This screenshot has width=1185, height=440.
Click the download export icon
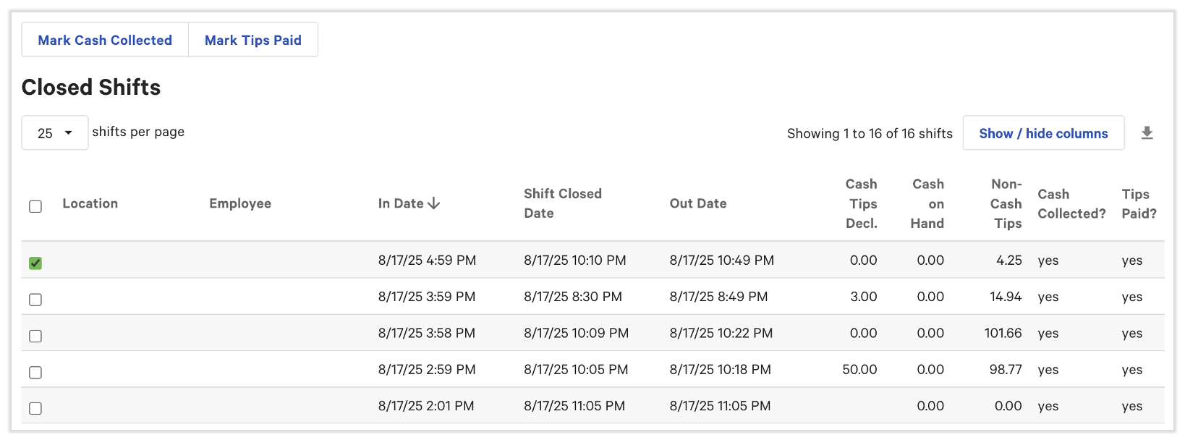(x=1147, y=133)
